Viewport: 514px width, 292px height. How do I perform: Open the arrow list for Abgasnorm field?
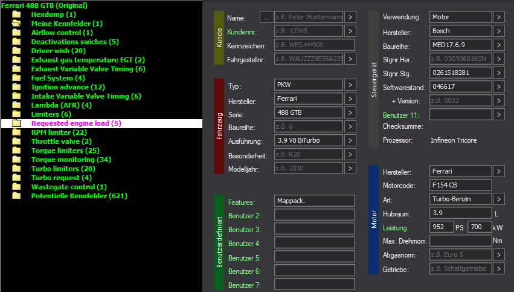click(498, 255)
